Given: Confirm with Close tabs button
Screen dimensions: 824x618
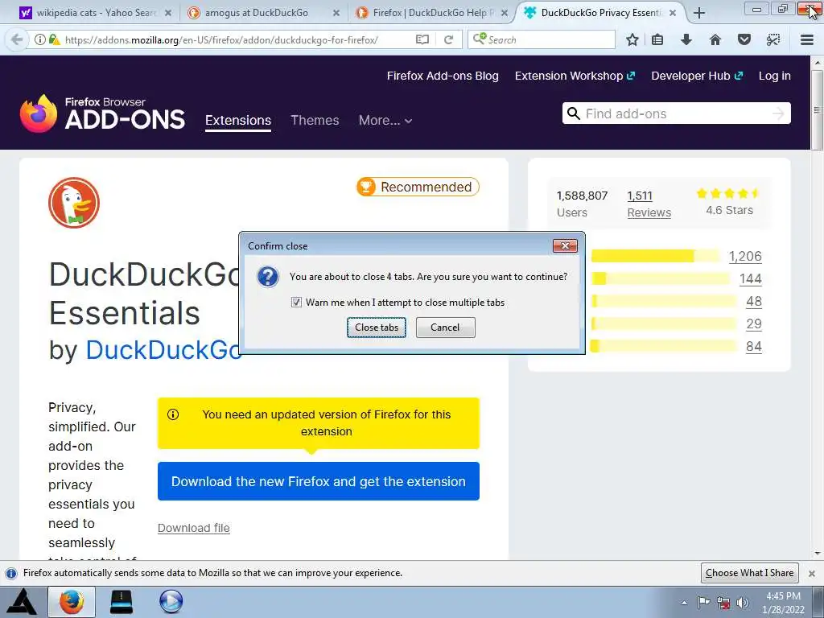Looking at the screenshot, I should 377,328.
